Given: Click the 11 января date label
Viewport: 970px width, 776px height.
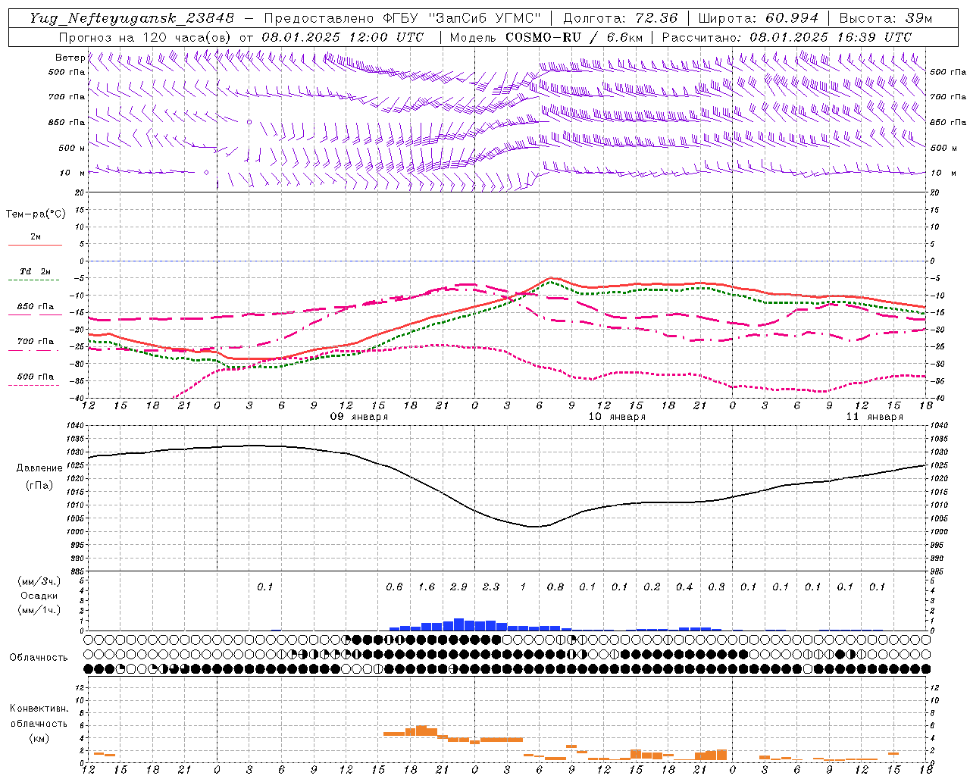Looking at the screenshot, I should pos(875,417).
